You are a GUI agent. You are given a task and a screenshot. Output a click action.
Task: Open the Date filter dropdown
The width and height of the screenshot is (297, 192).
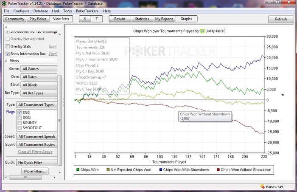tap(39, 77)
